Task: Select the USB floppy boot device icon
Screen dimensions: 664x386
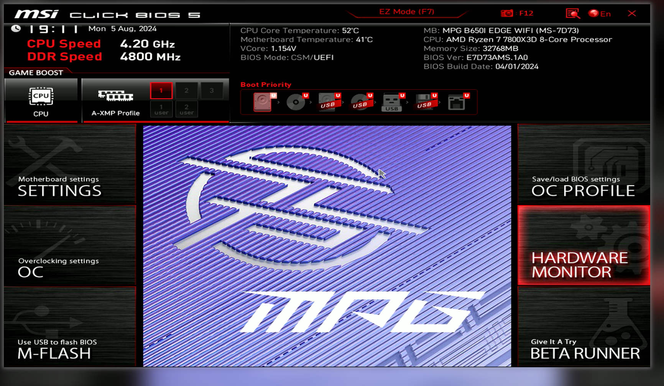Action: click(426, 102)
